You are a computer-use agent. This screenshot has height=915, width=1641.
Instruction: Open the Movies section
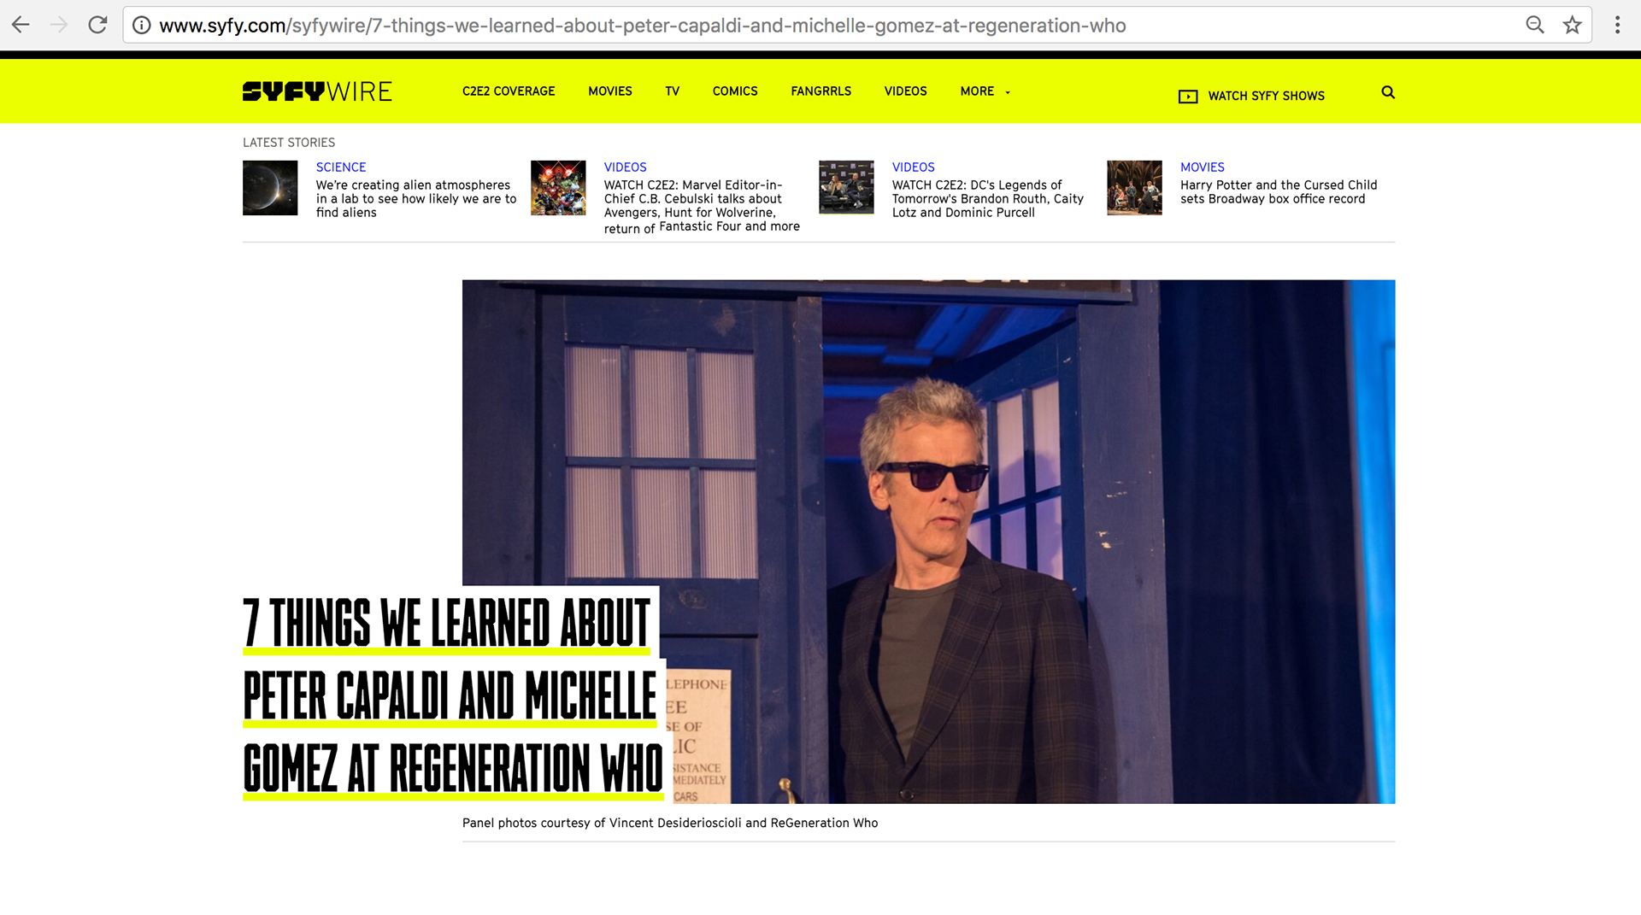click(x=610, y=91)
